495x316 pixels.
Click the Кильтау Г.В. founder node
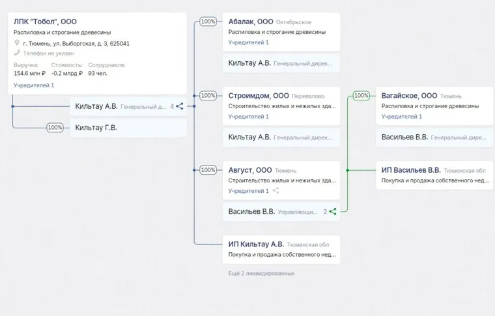coord(96,128)
